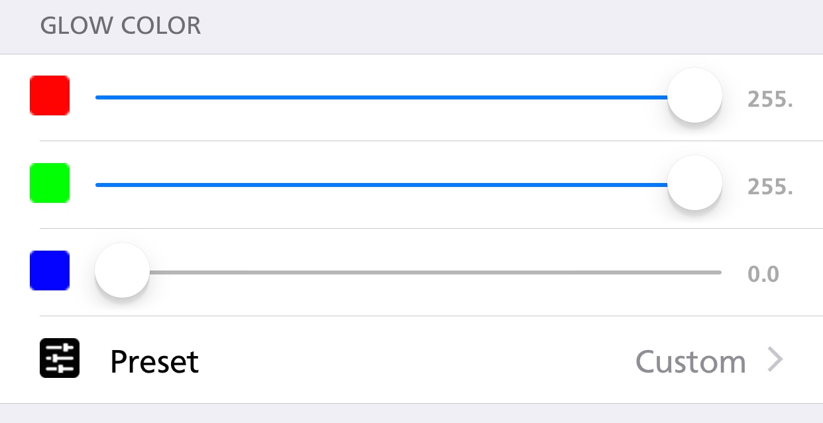Click the blue slider's round thumb
823x423 pixels.
click(123, 271)
